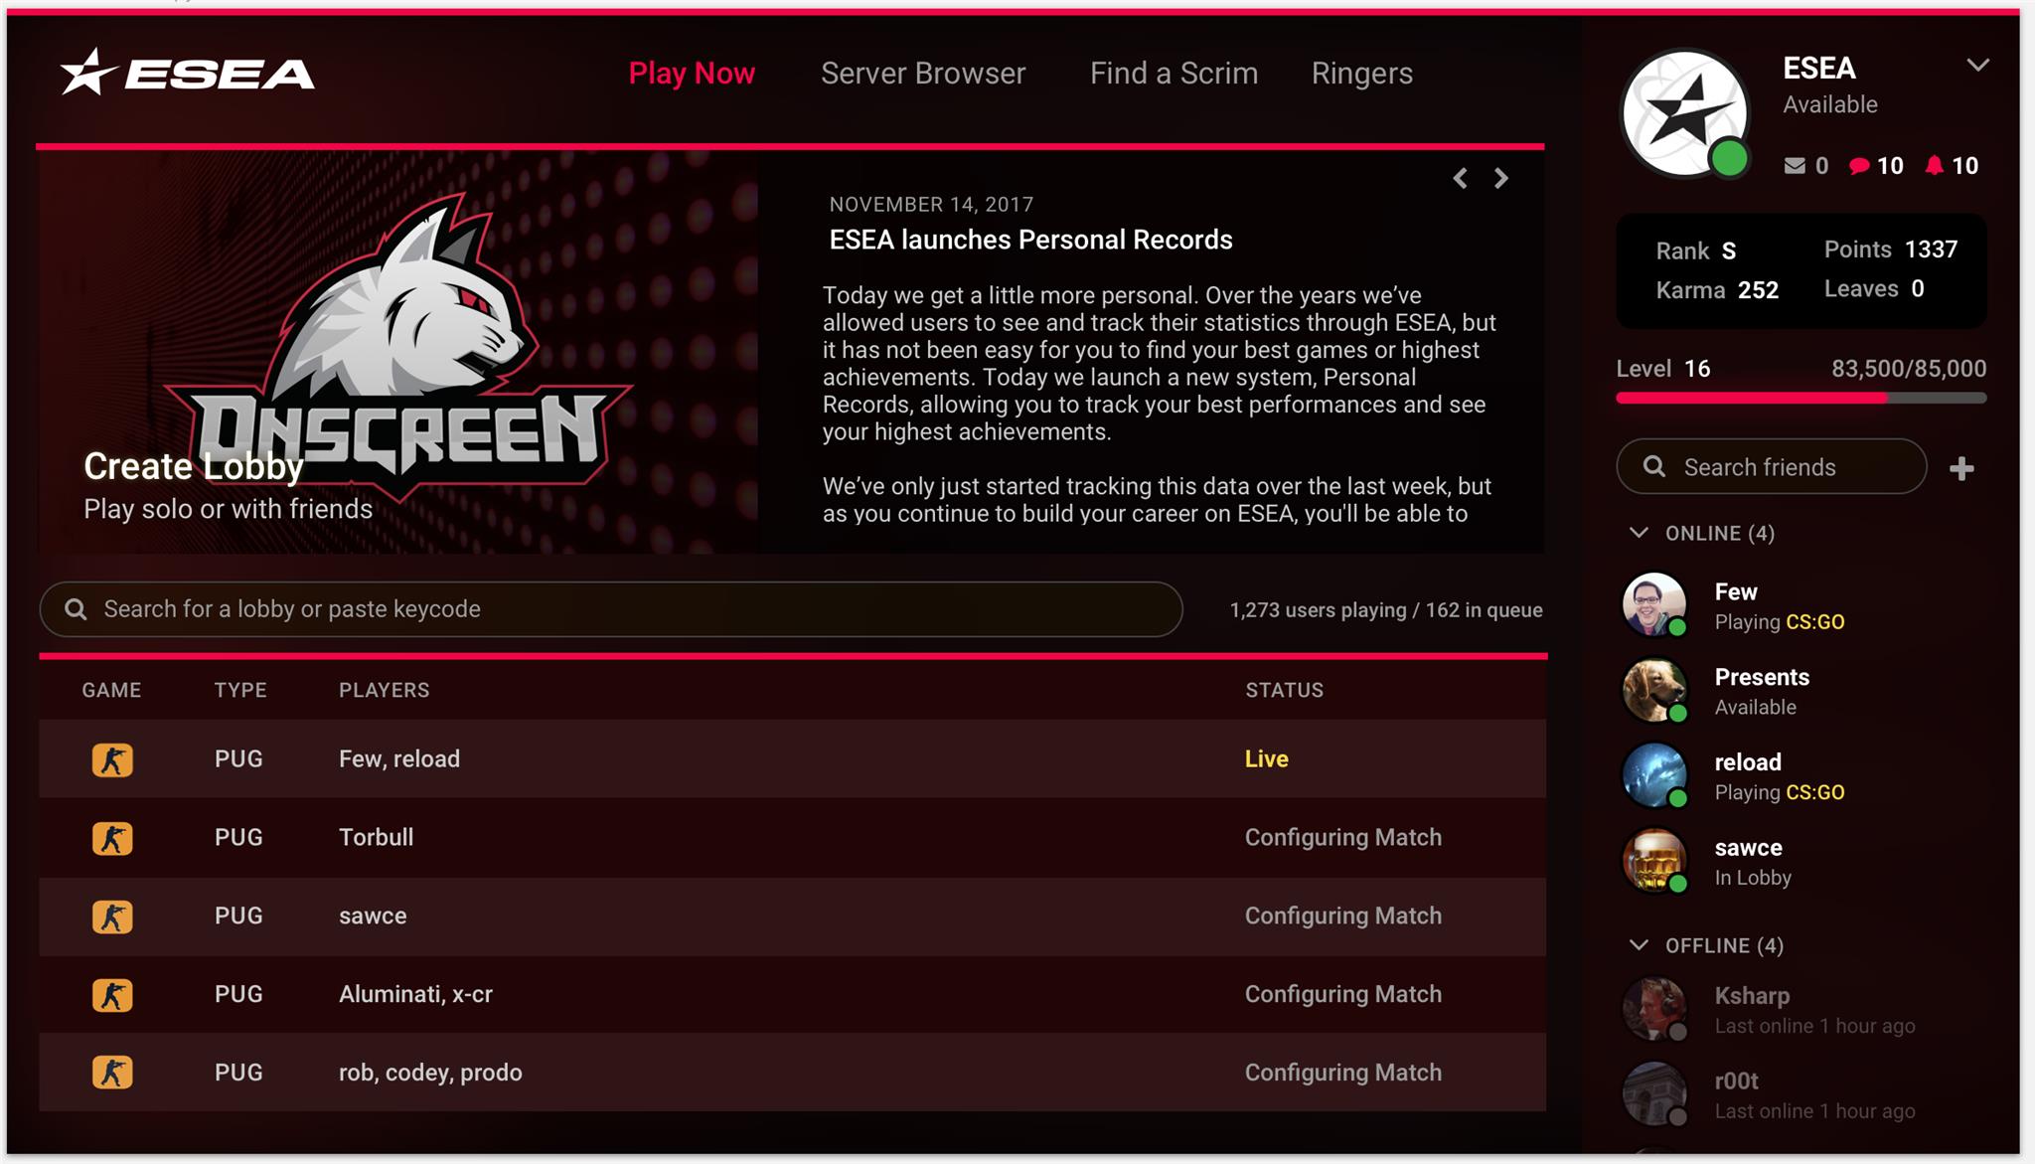Collapse the OFFLINE friends section
This screenshot has width=2035, height=1164.
1640,944
